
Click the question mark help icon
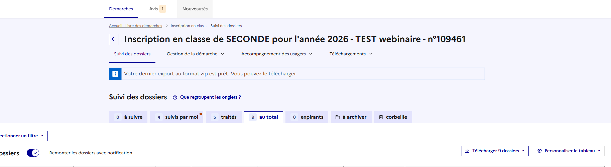tap(175, 97)
